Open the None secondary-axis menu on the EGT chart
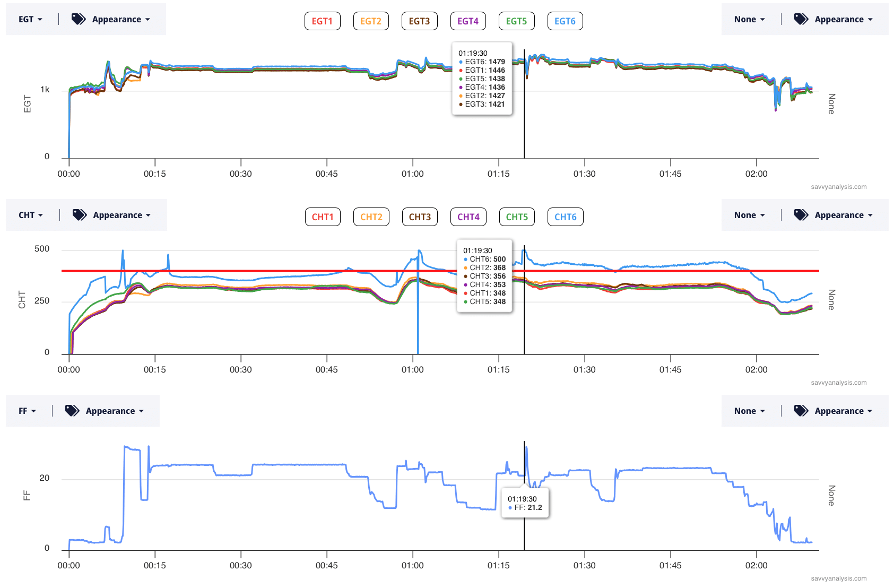The image size is (894, 588). click(x=749, y=19)
